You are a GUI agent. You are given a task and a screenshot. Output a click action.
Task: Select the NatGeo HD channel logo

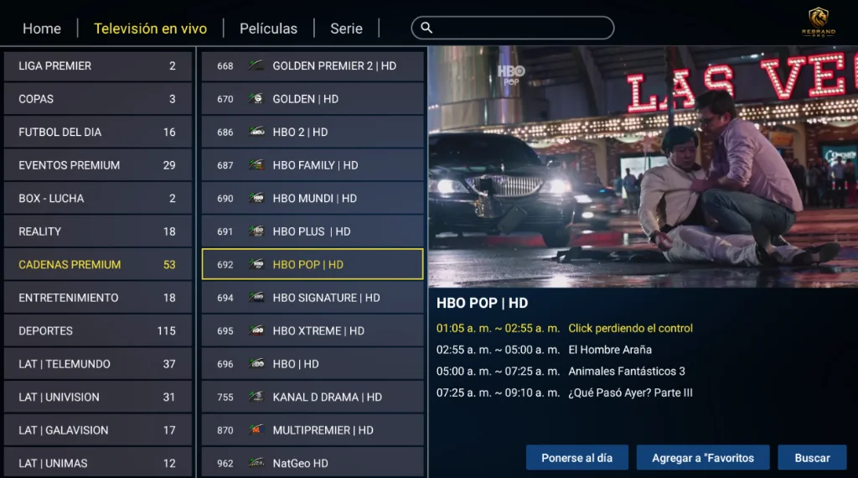256,463
